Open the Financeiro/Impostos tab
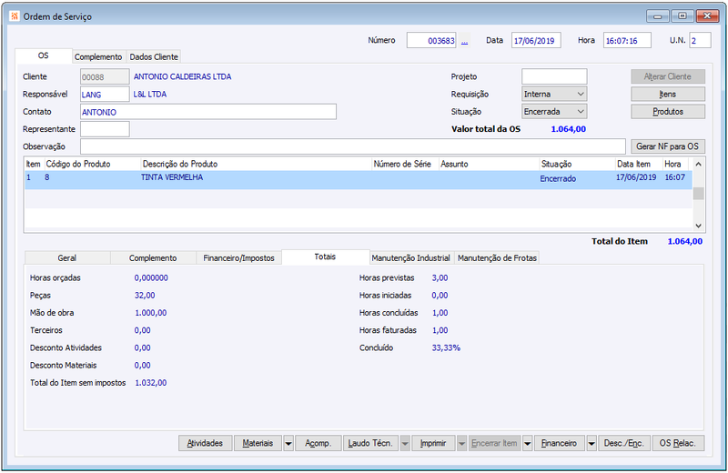This screenshot has width=728, height=473. pyautogui.click(x=238, y=258)
